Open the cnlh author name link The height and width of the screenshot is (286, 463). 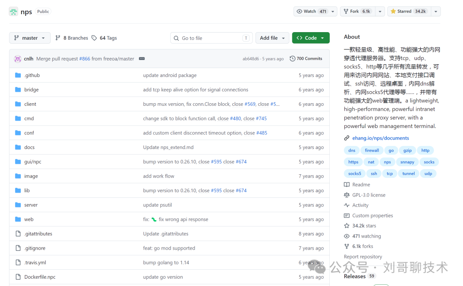pyautogui.click(x=29, y=59)
